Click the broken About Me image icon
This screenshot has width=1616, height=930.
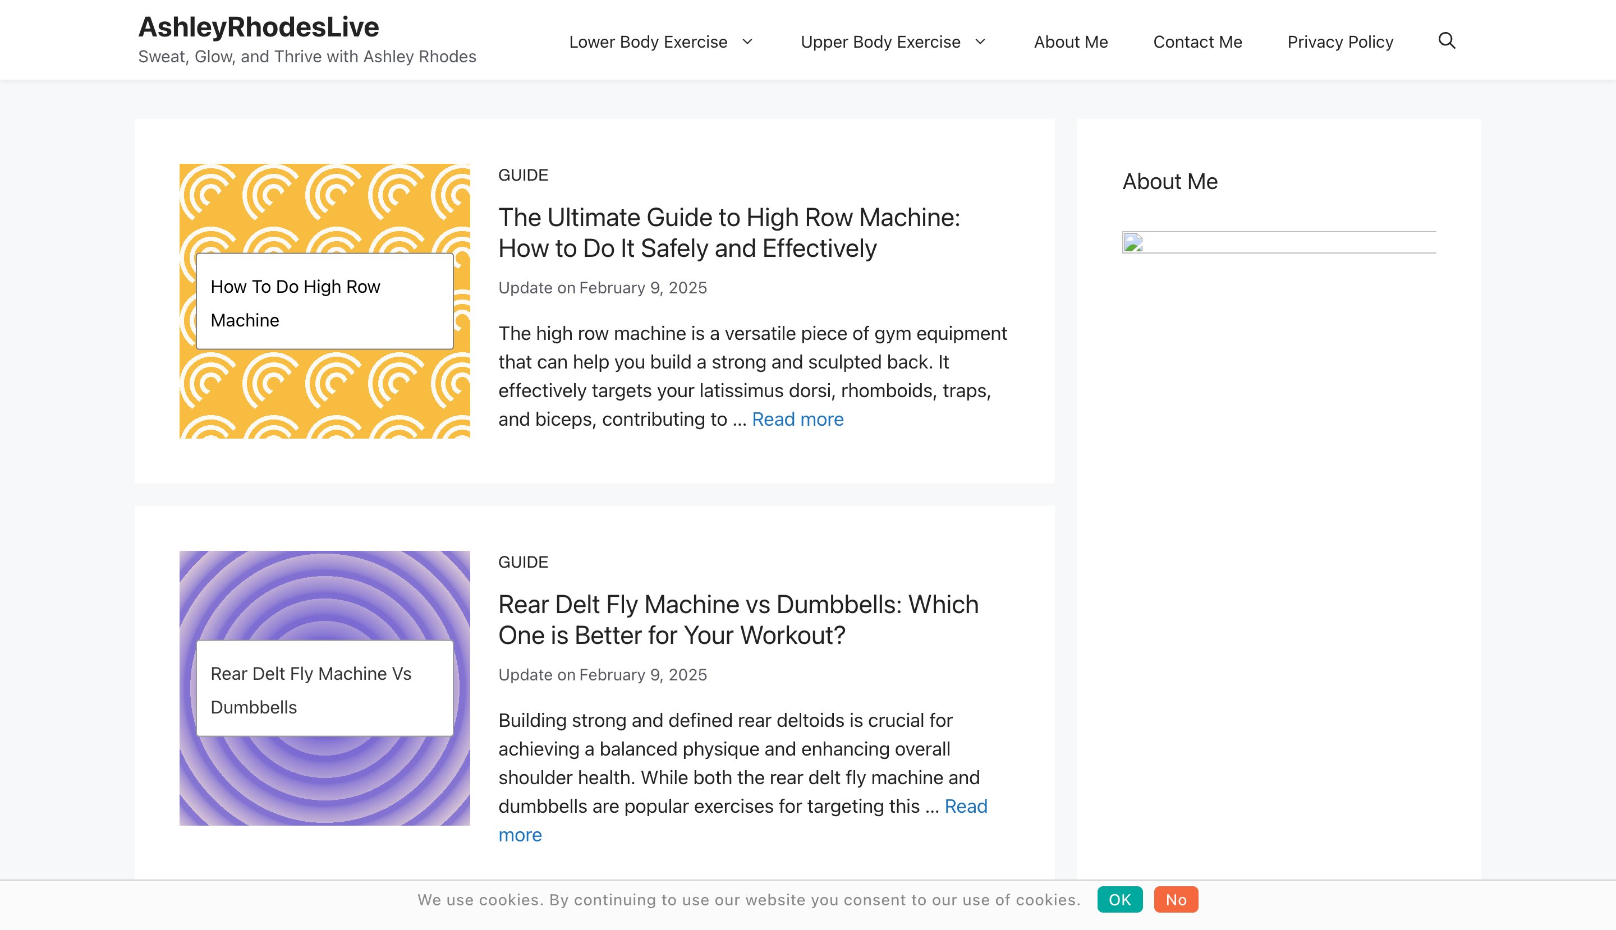coord(1133,243)
